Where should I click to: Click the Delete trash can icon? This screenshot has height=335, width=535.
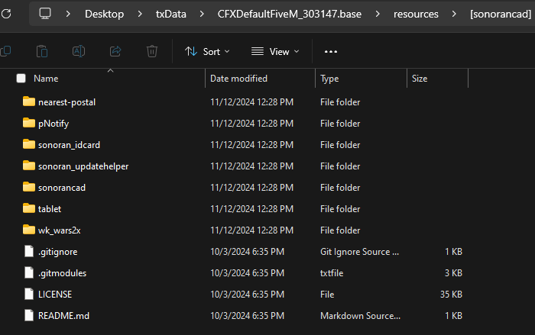tap(152, 51)
